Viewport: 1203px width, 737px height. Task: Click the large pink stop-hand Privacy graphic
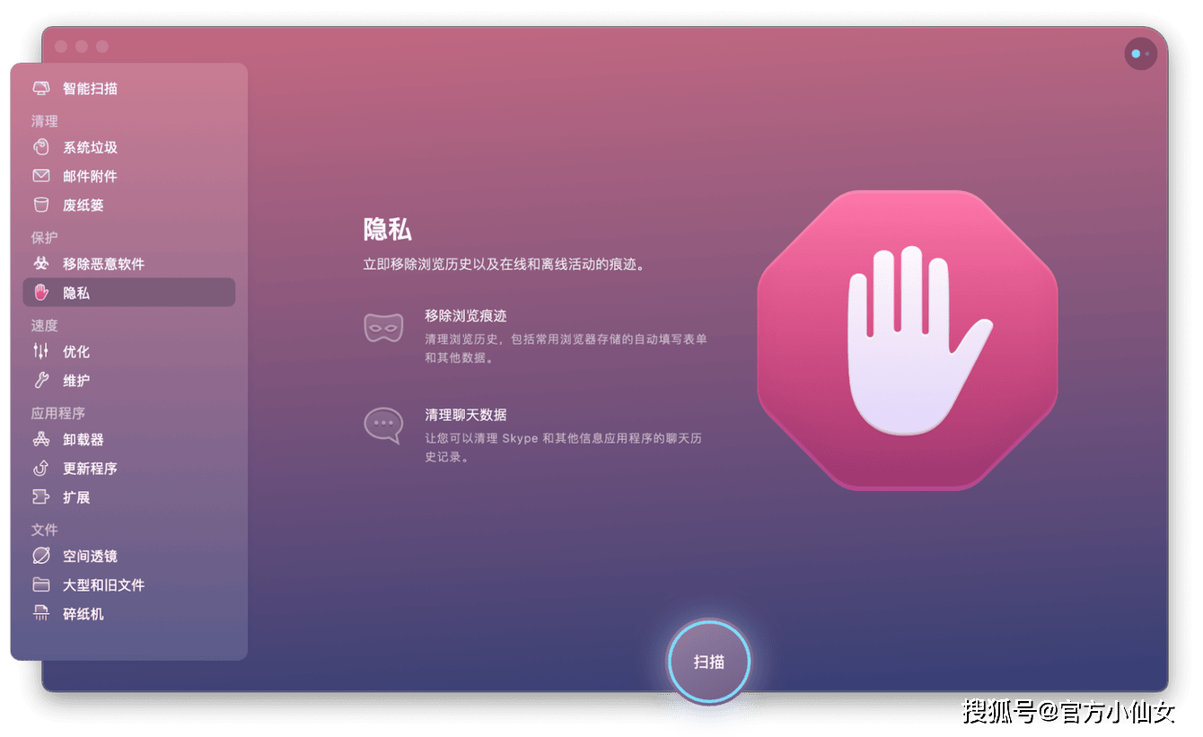(908, 340)
